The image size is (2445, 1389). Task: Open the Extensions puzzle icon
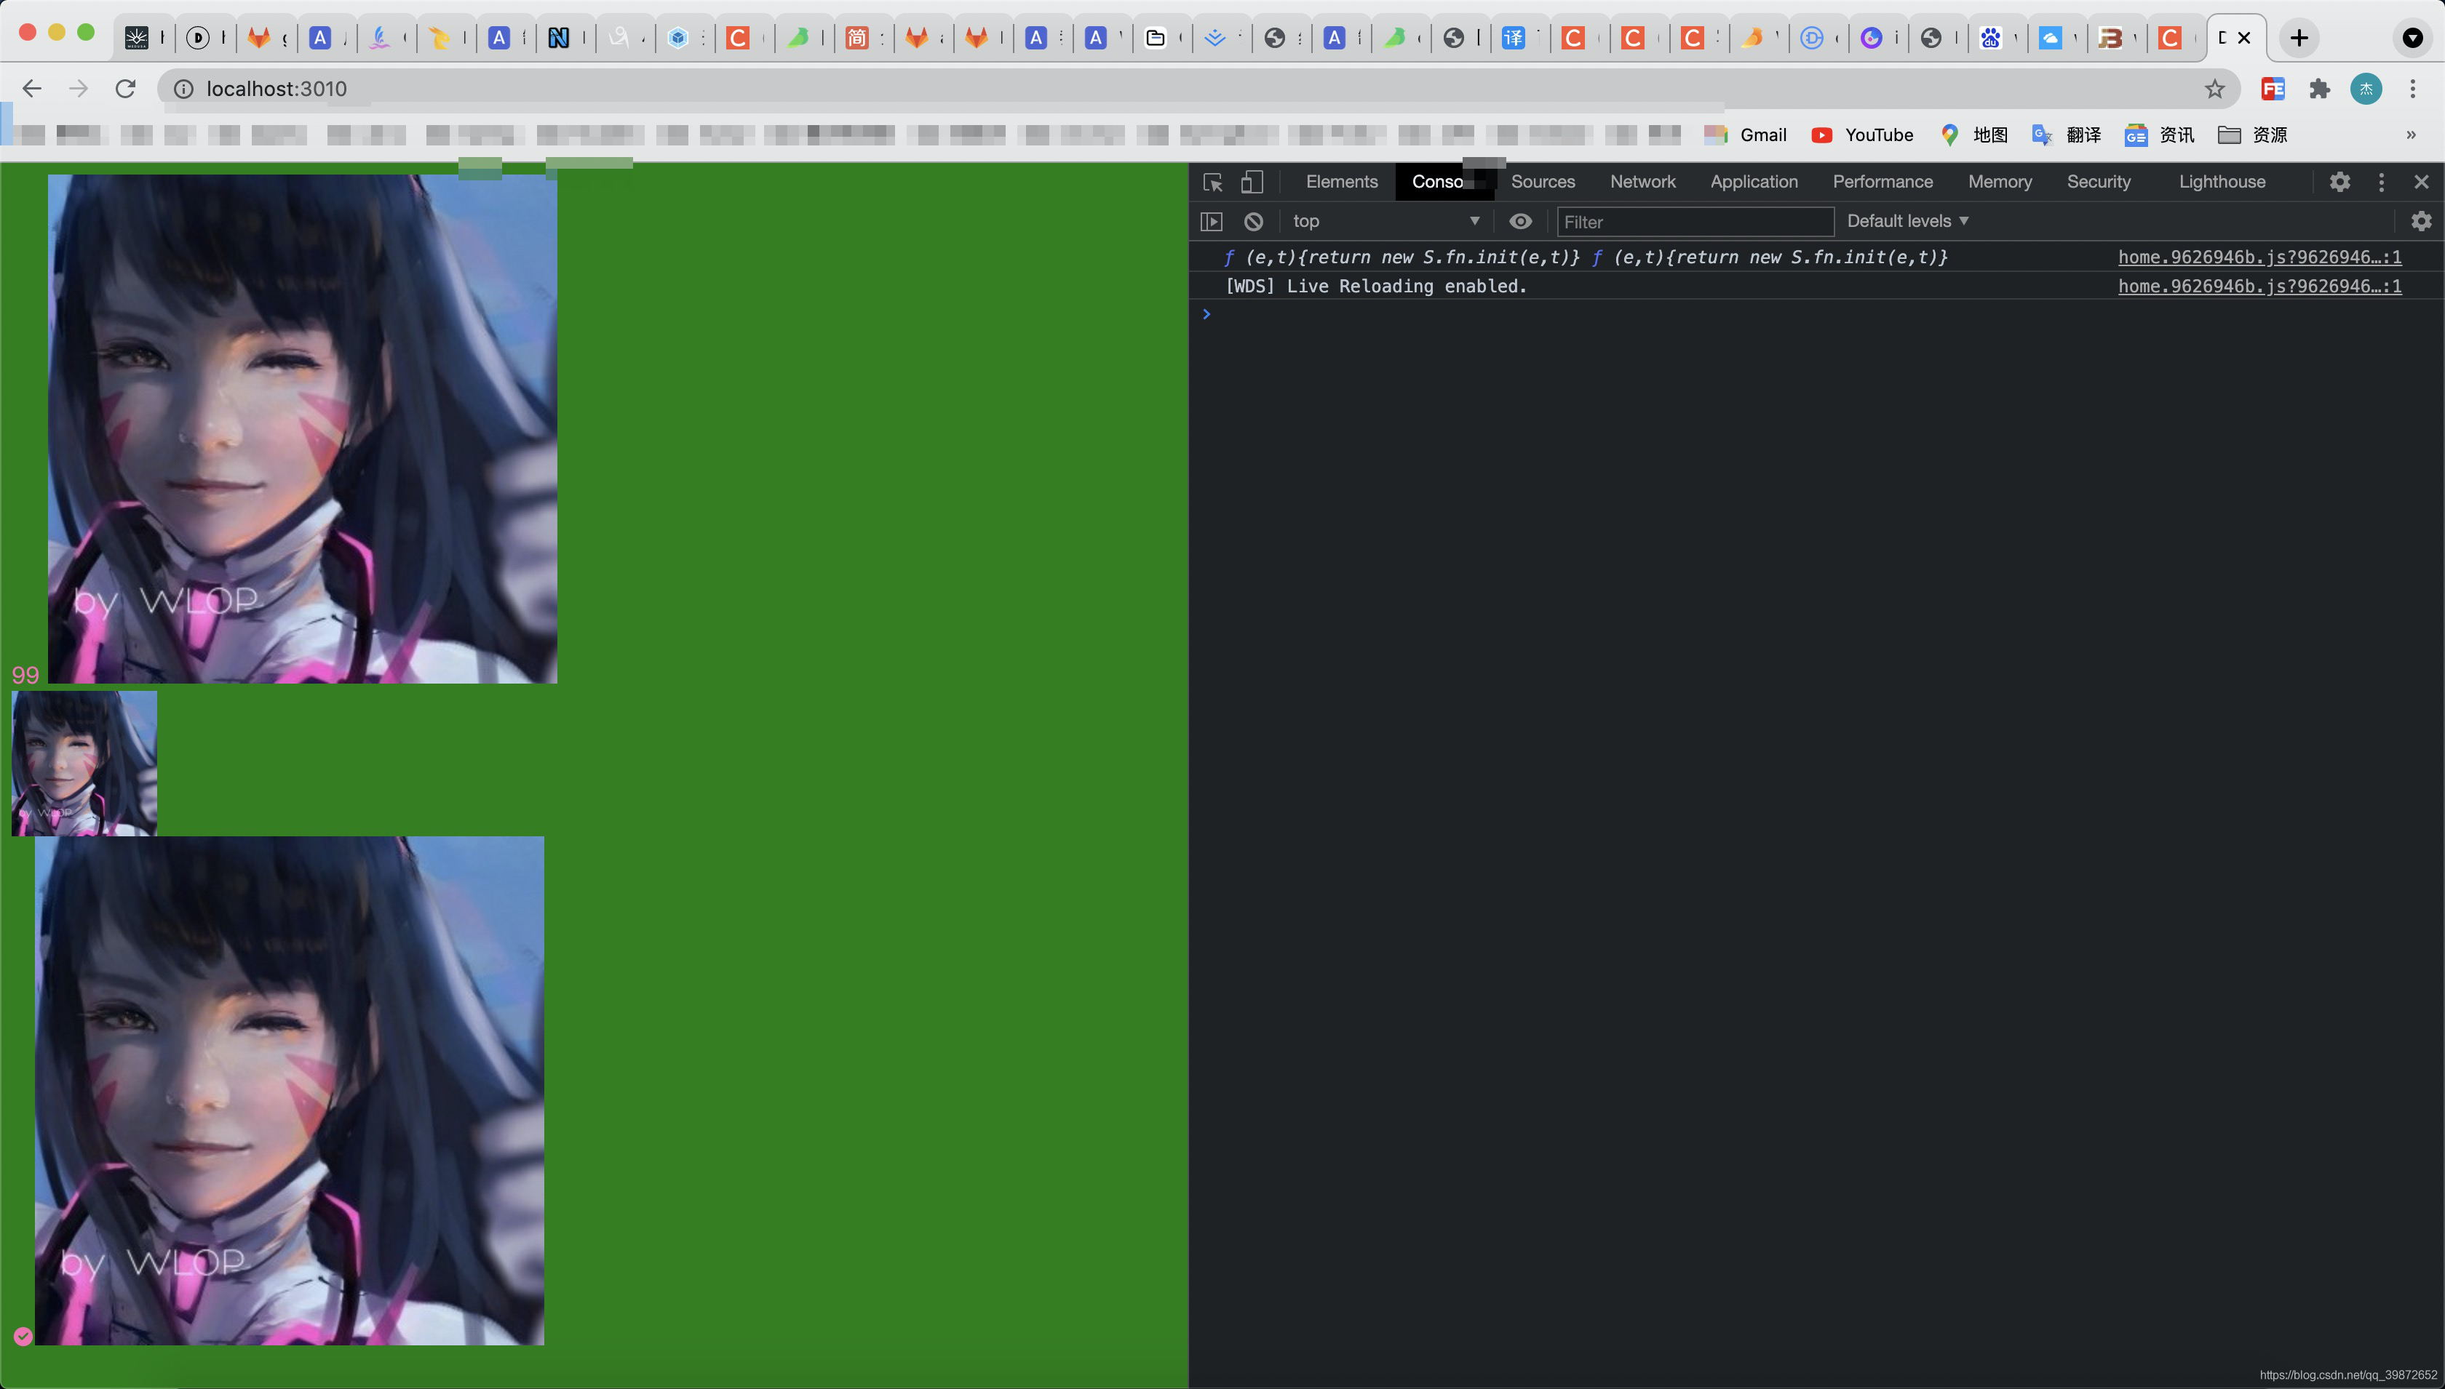(2320, 89)
